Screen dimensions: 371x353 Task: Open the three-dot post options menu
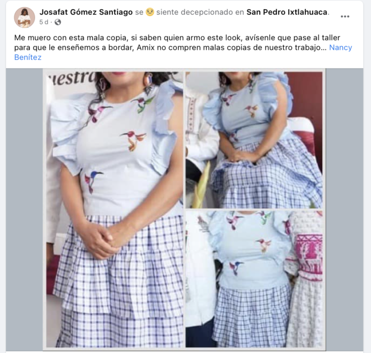pos(344,16)
